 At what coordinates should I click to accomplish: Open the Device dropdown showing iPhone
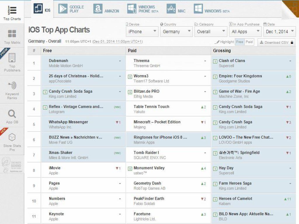[x=142, y=32]
